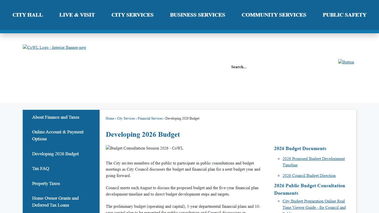Click the CoWL logo image placeholder
Image resolution: width=379 pixels, height=213 pixels.
coord(54,47)
